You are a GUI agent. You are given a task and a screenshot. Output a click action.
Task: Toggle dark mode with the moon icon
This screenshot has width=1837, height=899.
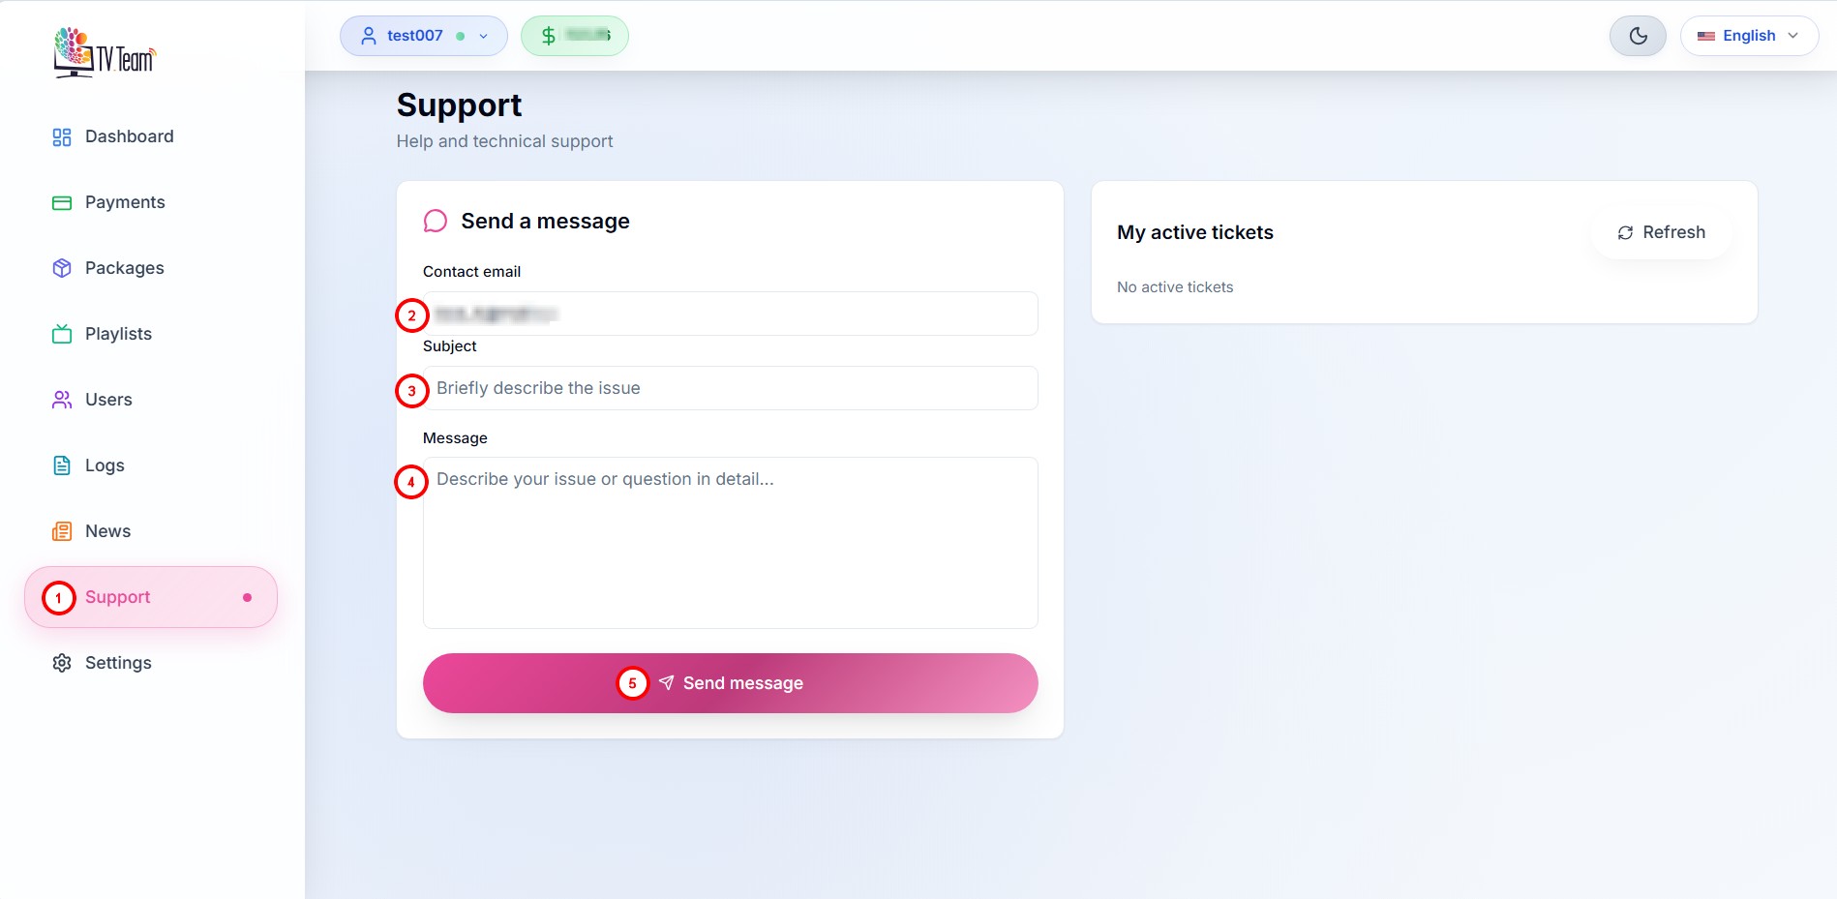tap(1638, 35)
